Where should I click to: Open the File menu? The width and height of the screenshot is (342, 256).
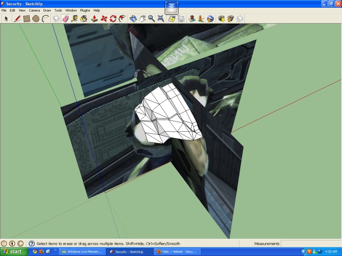click(x=4, y=10)
